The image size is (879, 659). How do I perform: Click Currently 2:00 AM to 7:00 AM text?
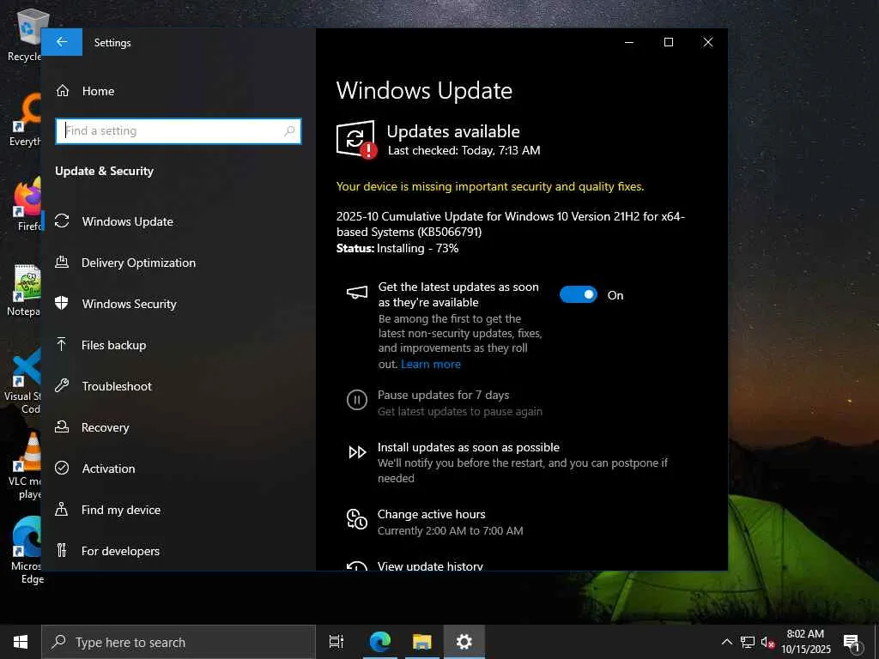point(450,530)
